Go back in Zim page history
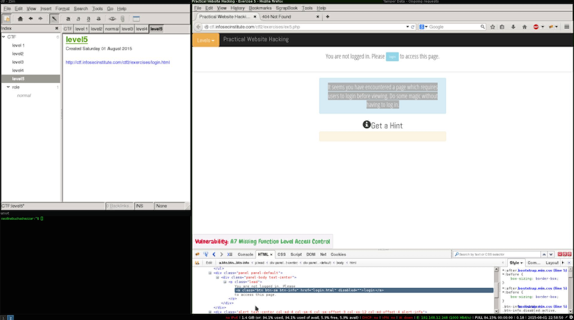Image resolution: width=574 pixels, height=320 pixels. (x=30, y=18)
